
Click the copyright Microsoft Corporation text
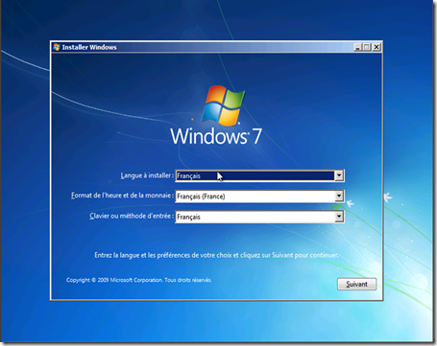tap(138, 280)
